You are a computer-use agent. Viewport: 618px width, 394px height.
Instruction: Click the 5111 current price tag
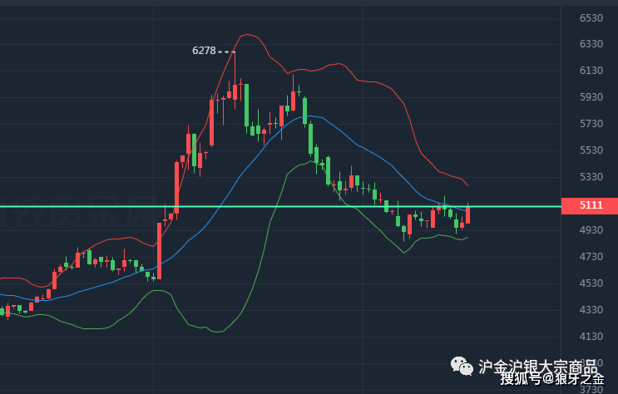click(589, 205)
